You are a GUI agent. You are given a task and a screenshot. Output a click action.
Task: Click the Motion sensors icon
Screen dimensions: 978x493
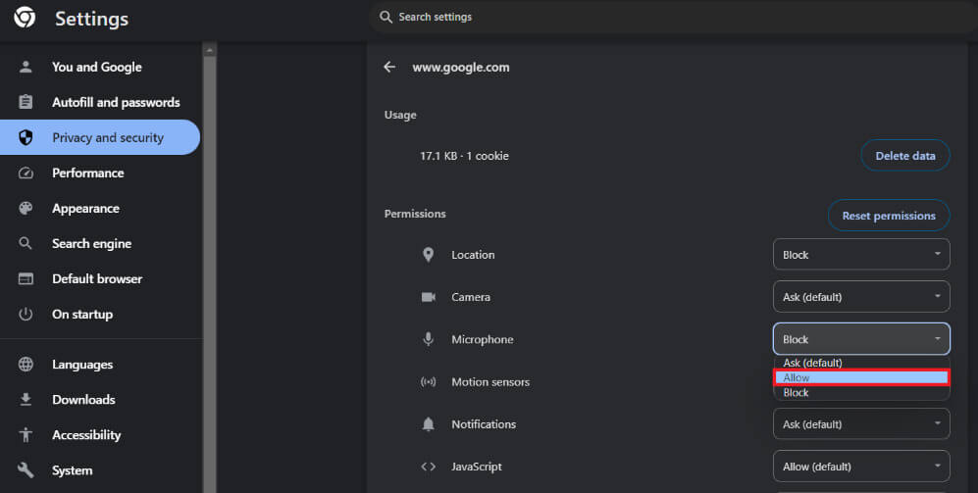click(429, 382)
